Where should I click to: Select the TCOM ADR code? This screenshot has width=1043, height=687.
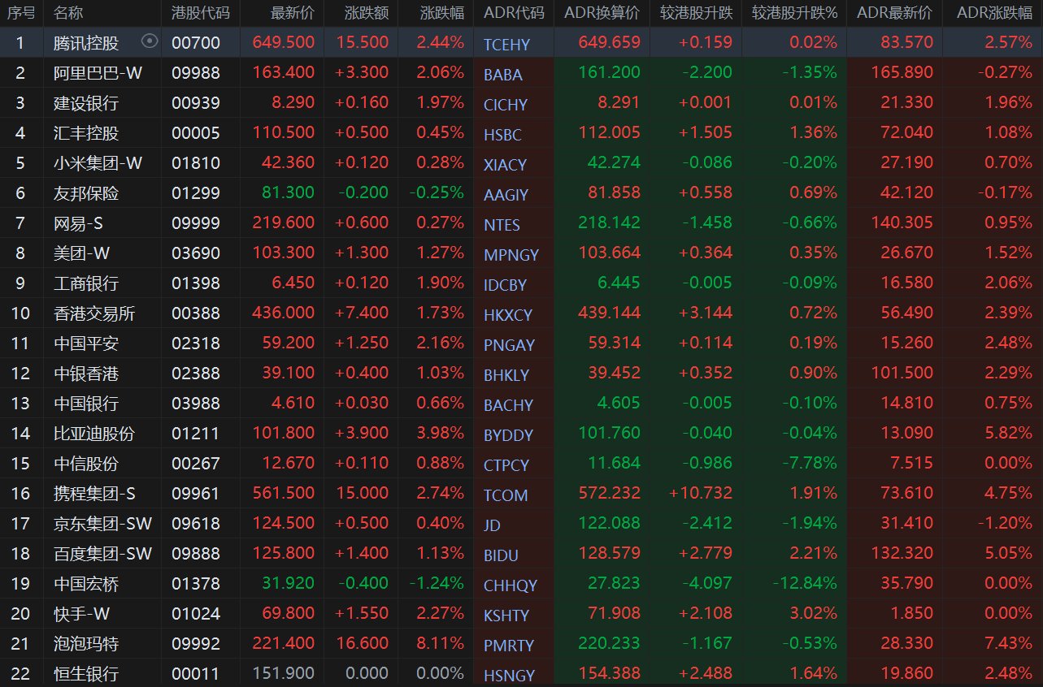click(506, 495)
